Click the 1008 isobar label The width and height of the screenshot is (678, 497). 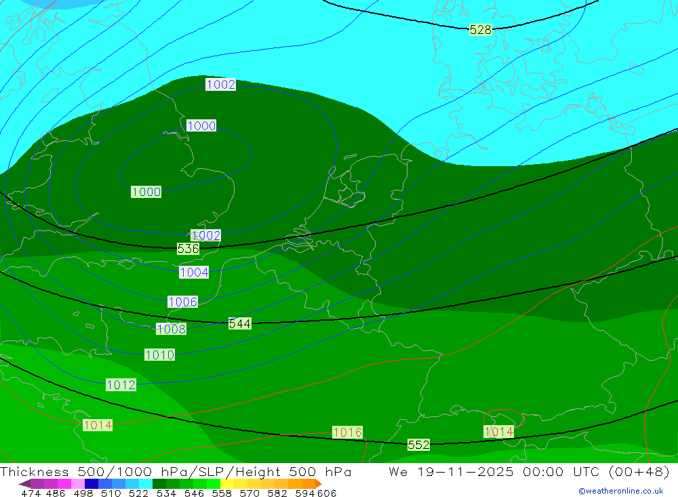171,329
